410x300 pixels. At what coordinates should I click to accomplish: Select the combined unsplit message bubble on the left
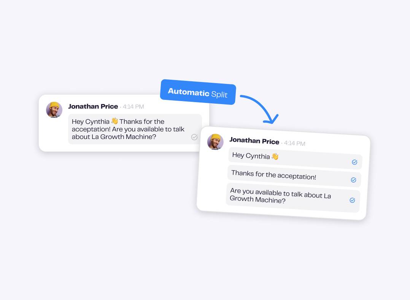click(135, 129)
